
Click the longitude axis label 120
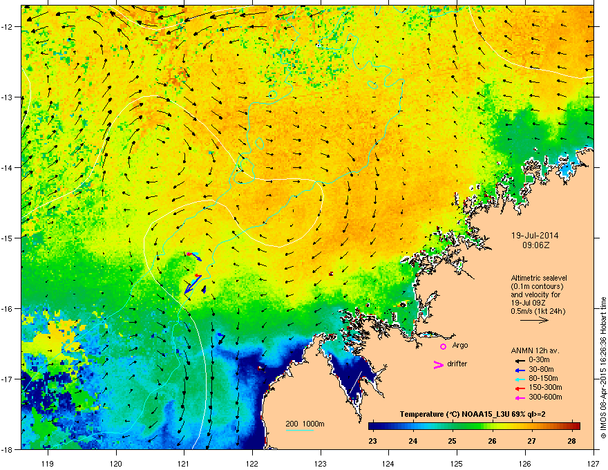[x=116, y=463]
